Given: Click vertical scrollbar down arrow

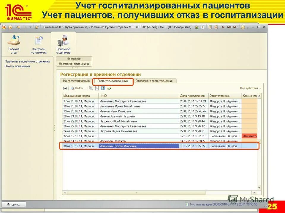Looking at the screenshot, I should tap(259, 188).
